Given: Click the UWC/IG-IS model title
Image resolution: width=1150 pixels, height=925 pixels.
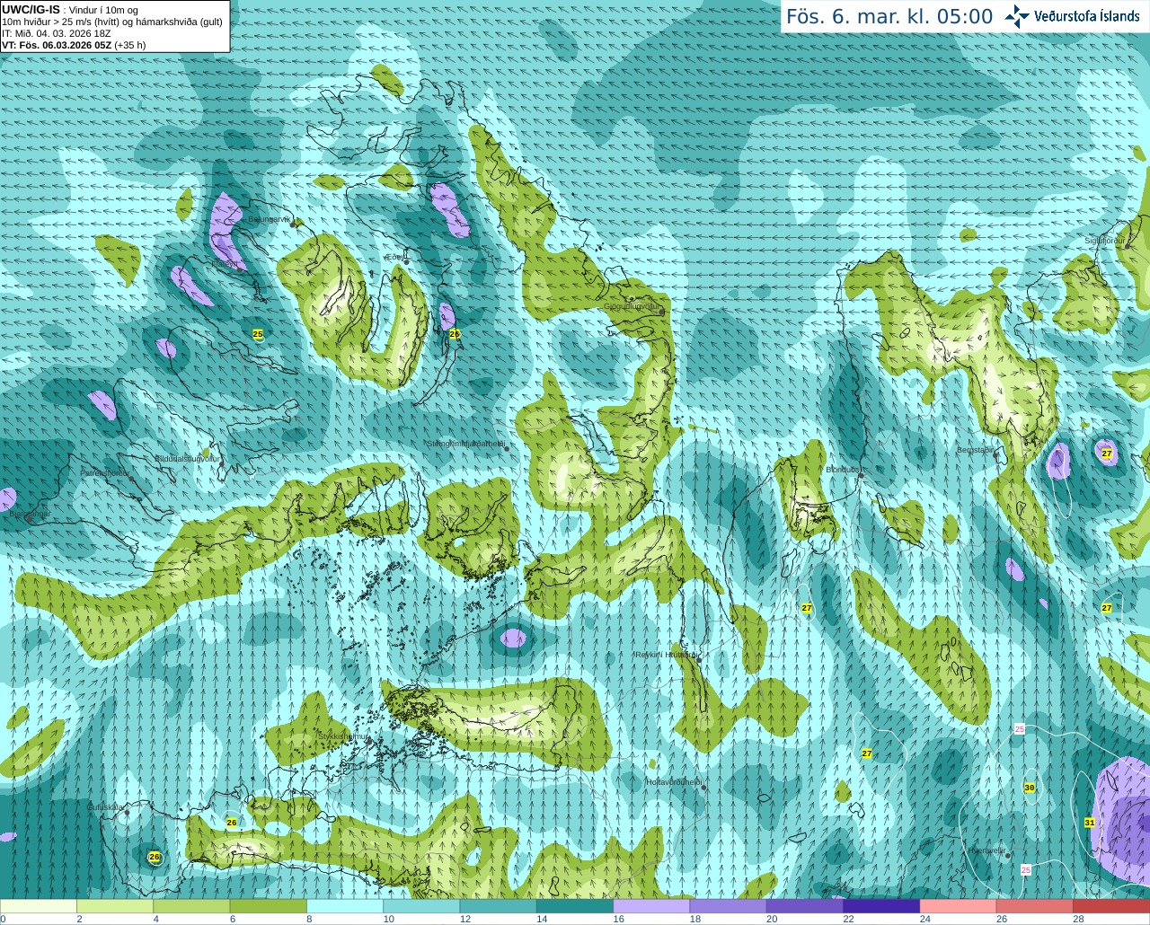Looking at the screenshot, I should [31, 9].
